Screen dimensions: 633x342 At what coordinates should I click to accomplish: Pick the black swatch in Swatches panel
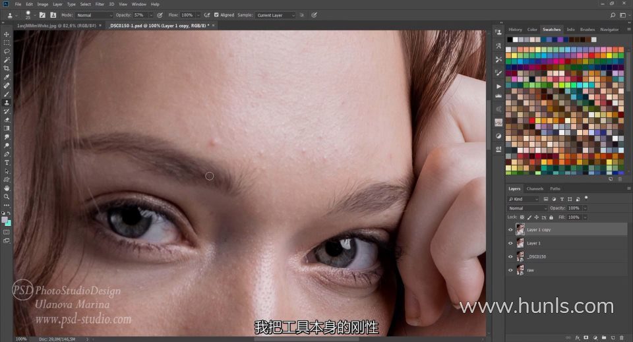click(x=510, y=40)
